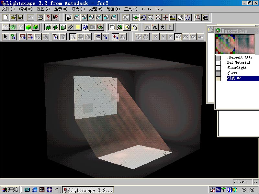
Task: Open the 文件 (File) menu
Action: tap(8, 9)
